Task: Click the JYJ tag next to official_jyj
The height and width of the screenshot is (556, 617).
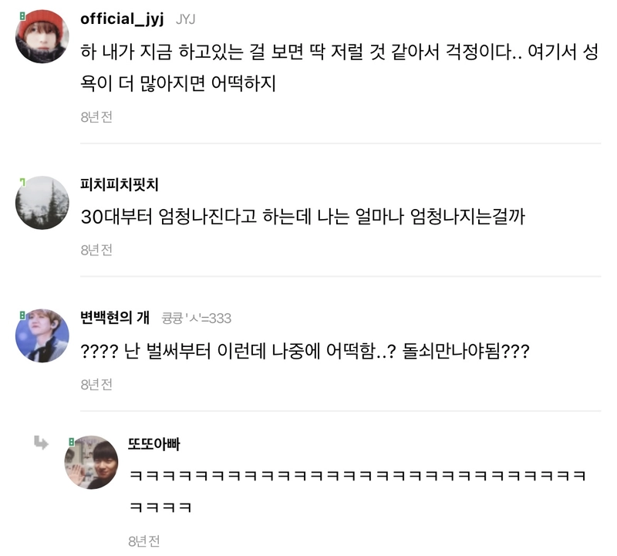Action: click(185, 19)
